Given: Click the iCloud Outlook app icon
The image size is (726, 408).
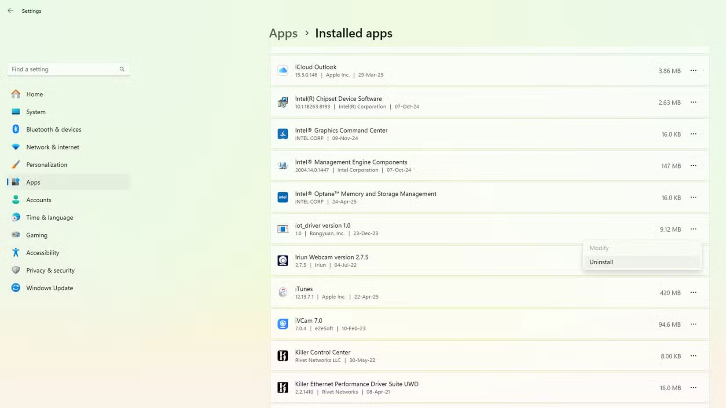Looking at the screenshot, I should coord(282,70).
